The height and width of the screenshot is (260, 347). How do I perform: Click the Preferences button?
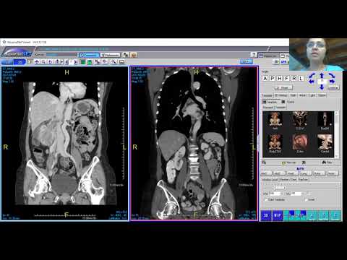[110, 55]
